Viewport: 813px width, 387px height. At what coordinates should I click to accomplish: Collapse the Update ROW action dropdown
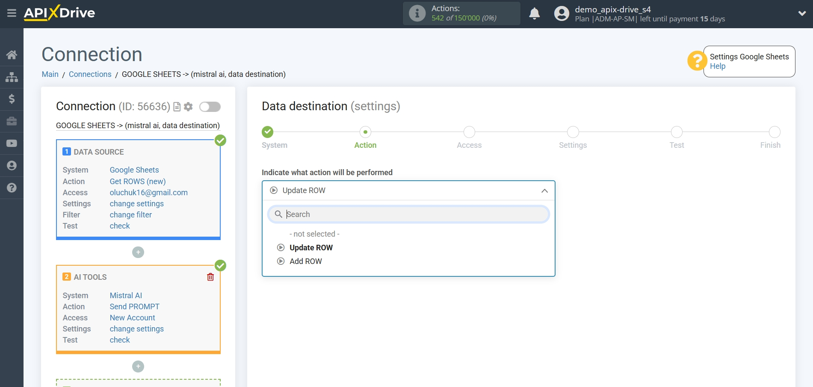coord(544,191)
